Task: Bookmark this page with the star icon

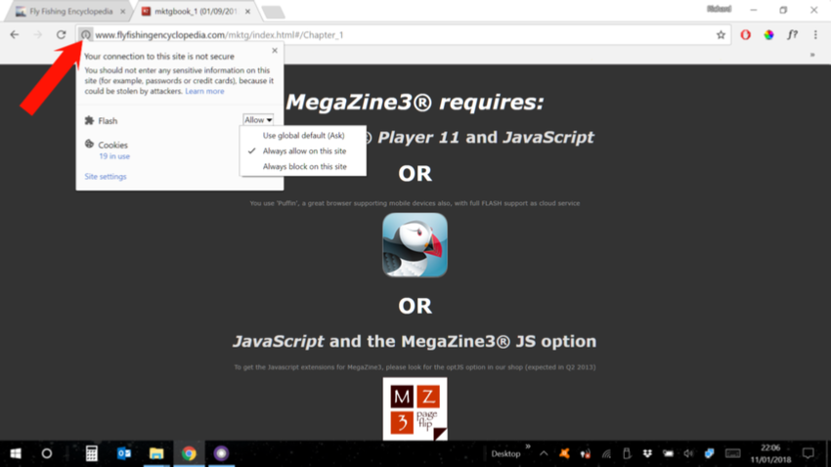Action: 721,35
